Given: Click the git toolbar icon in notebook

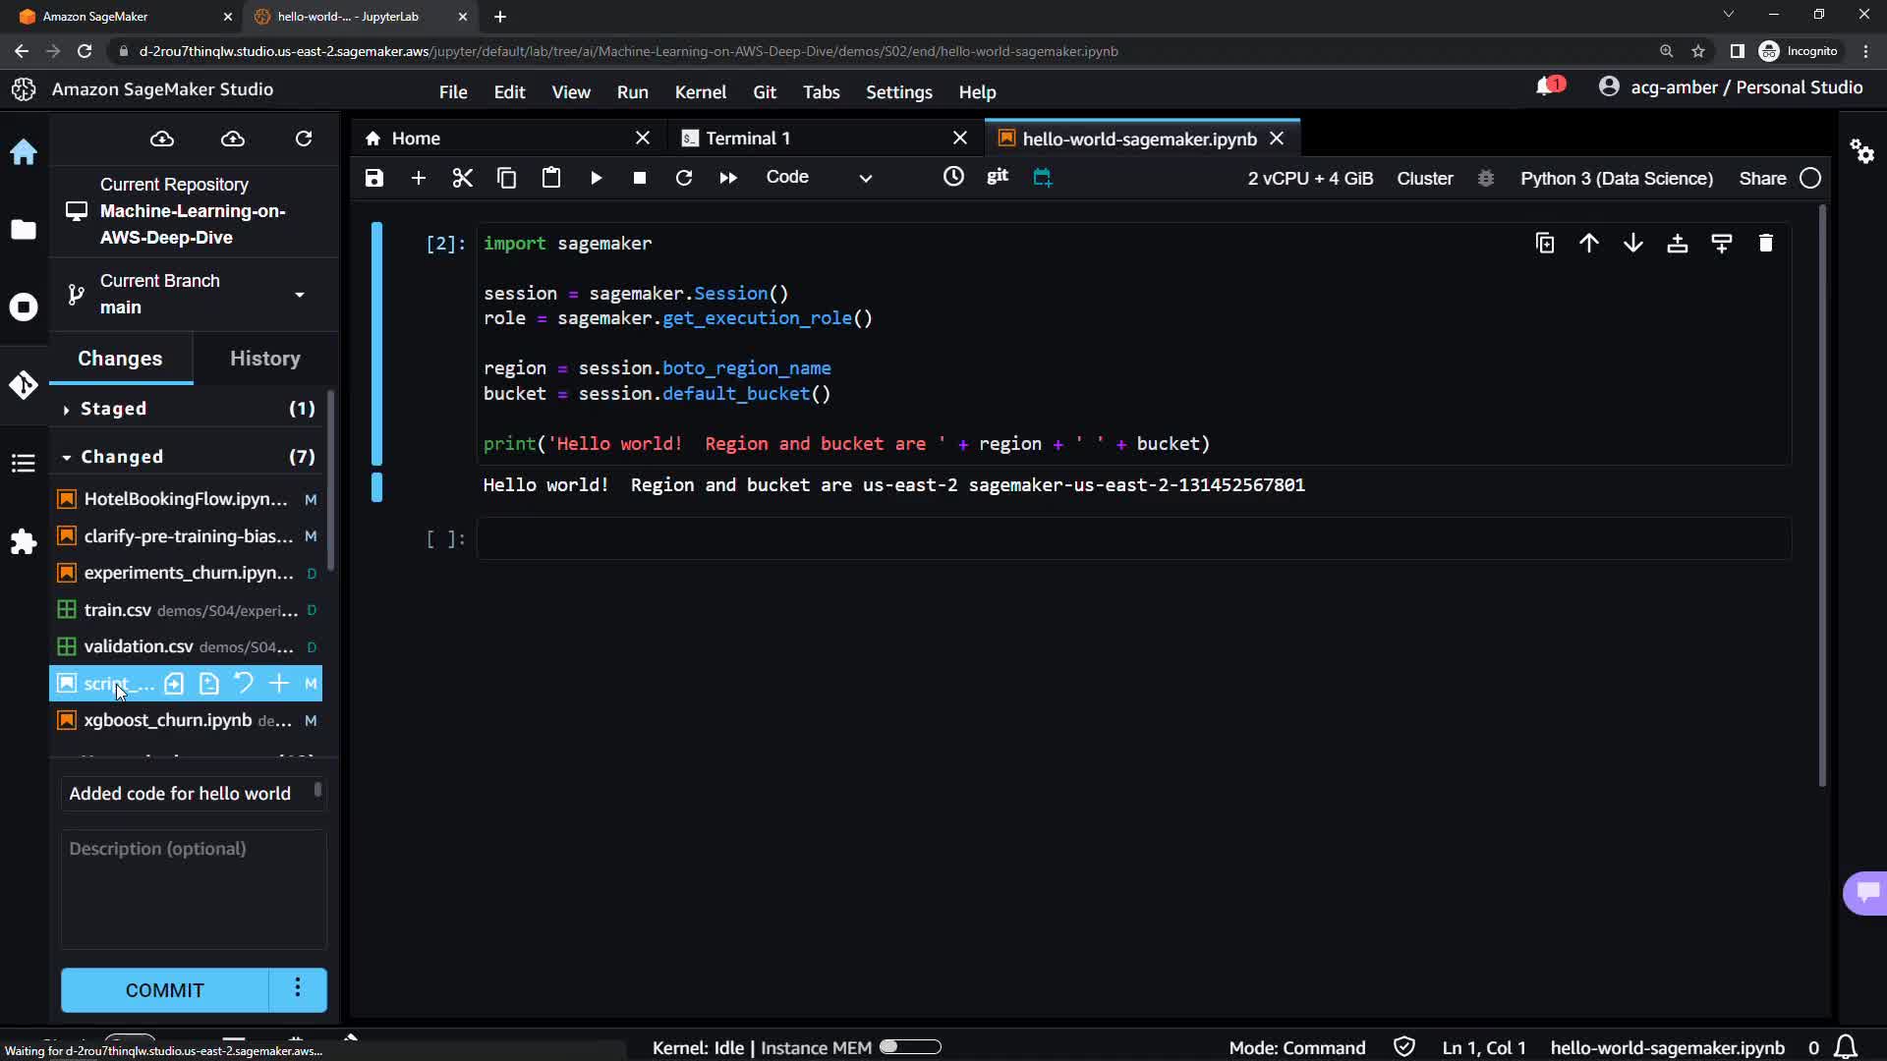Looking at the screenshot, I should pyautogui.click(x=998, y=176).
